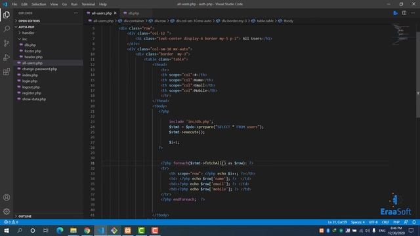Screen dimensions: 420x236
Task: Open db.php in the inc folder
Action: 30,45
